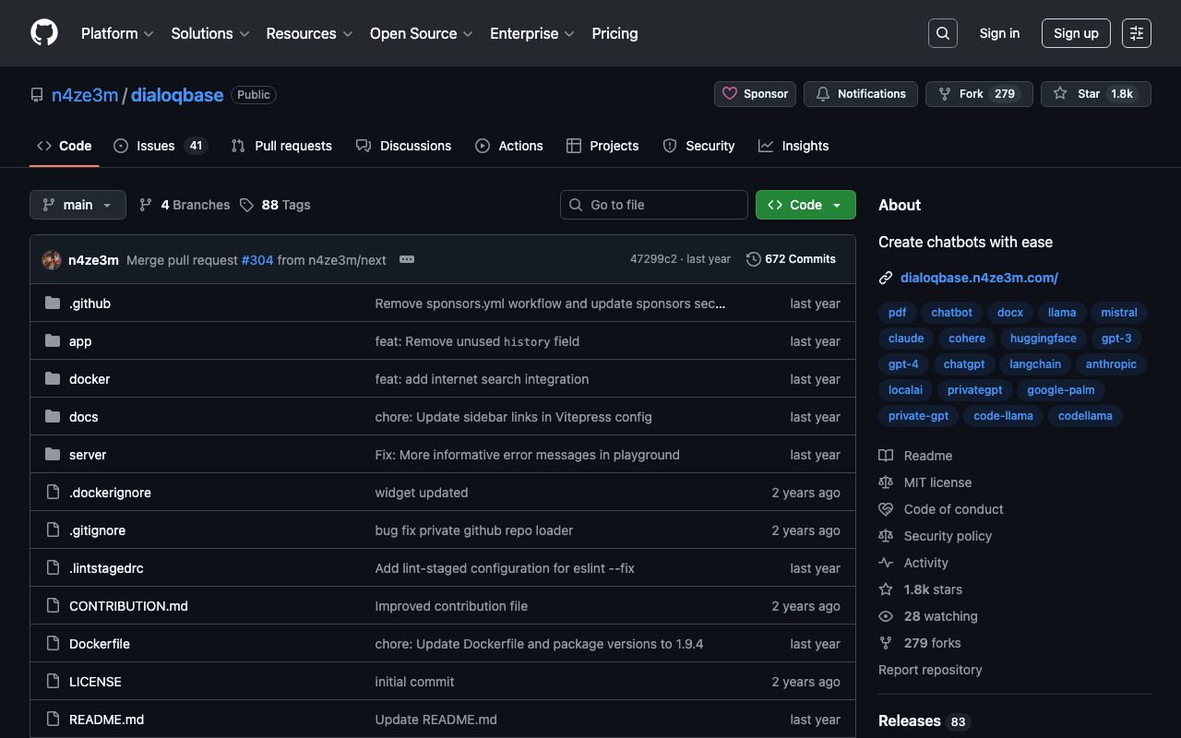Expand the green Code dropdown
Viewport: 1181px width, 738px height.
[805, 205]
